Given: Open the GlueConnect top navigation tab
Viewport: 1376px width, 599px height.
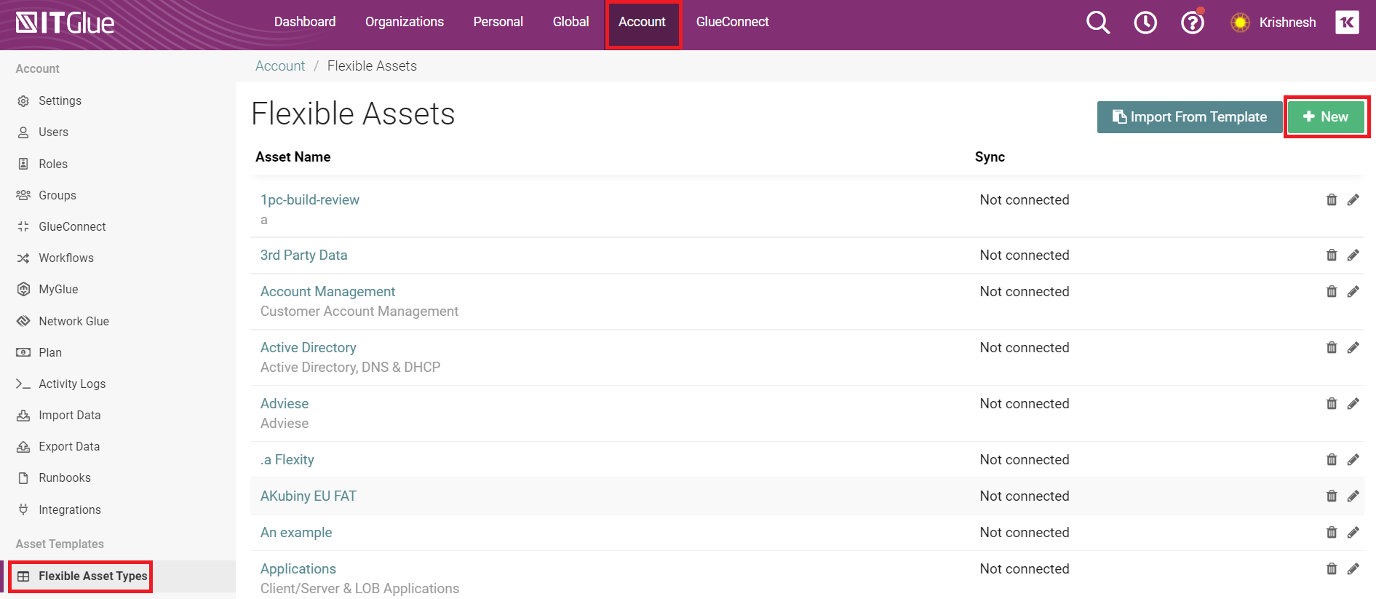Looking at the screenshot, I should 733,22.
